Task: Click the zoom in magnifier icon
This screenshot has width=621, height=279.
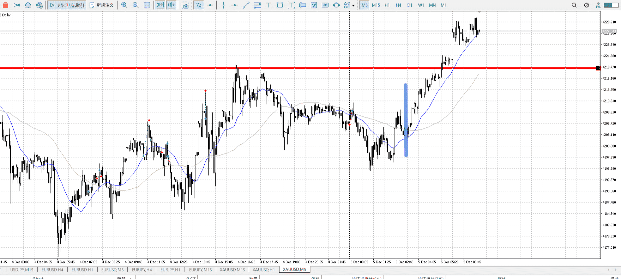Action: coord(124,5)
